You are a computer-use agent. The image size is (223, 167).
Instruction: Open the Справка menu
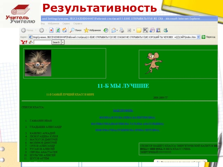78,24
